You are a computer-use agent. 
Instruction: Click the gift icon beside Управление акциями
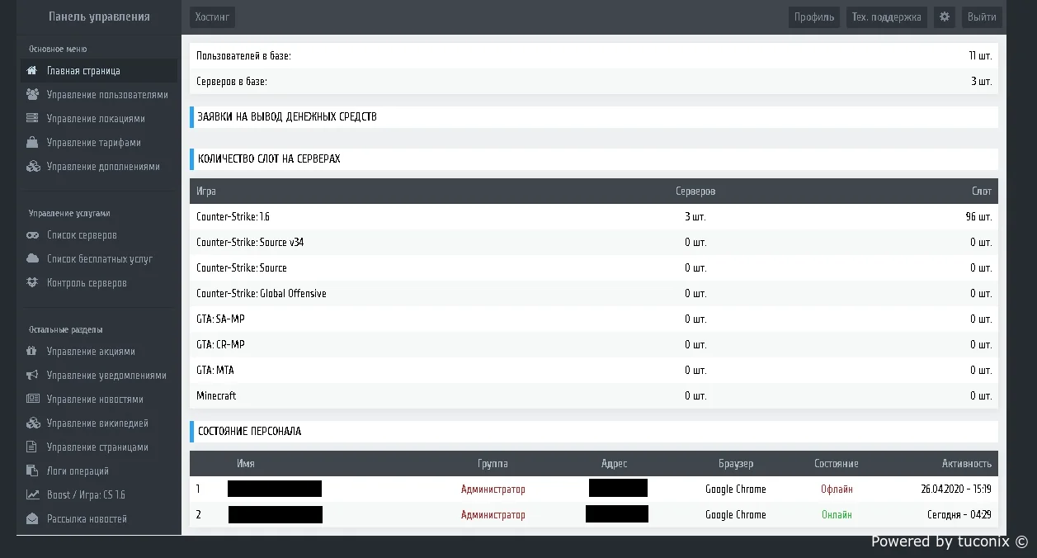coord(32,352)
